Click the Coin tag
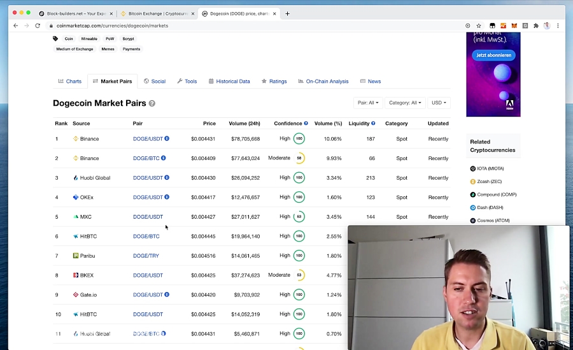The image size is (573, 350). click(69, 38)
